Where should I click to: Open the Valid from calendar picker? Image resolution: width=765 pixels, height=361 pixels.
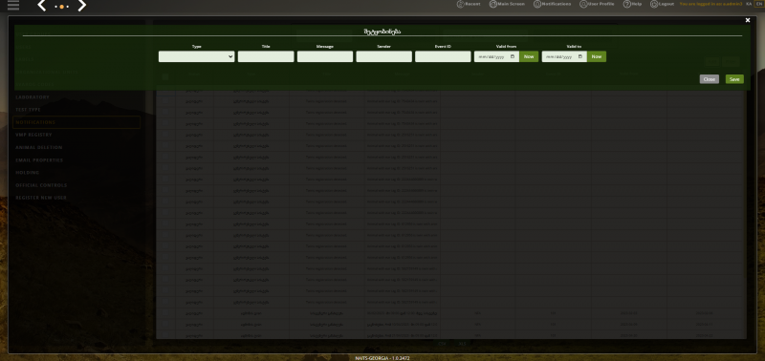513,56
